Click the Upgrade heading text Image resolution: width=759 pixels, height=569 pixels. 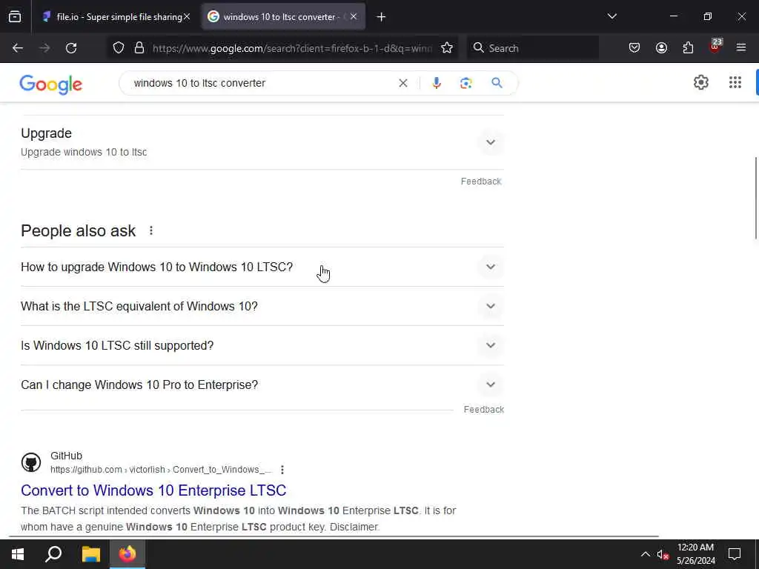[47, 133]
